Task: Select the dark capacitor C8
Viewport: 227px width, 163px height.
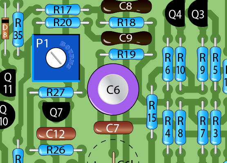Action: pos(126,7)
